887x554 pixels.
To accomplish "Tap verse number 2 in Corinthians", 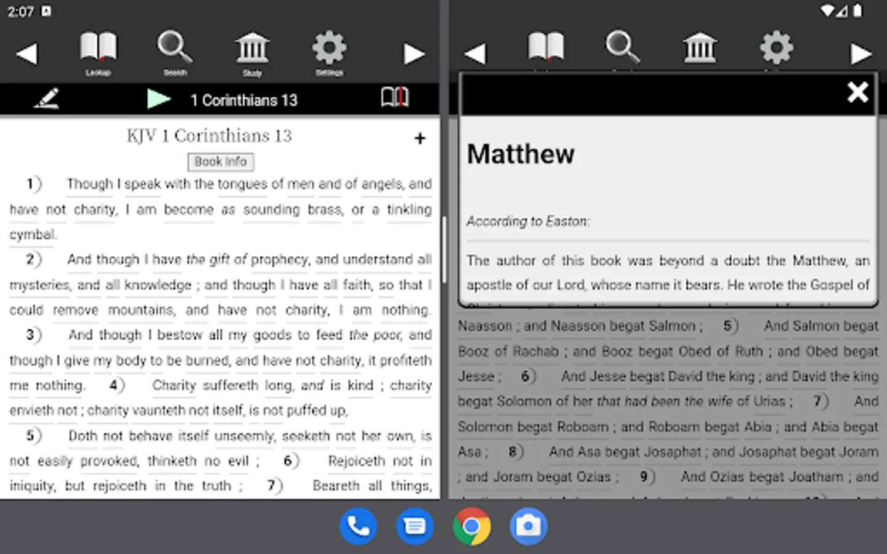I will coord(34,259).
